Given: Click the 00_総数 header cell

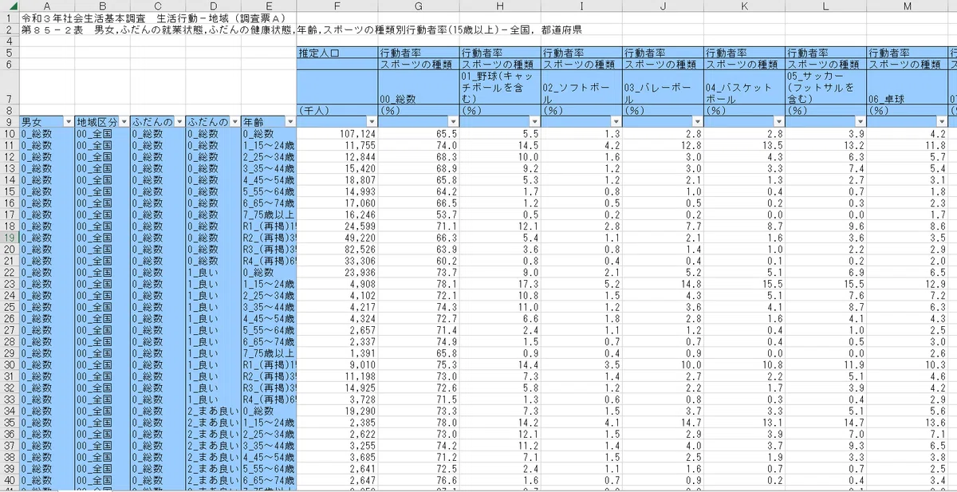Looking at the screenshot, I should tap(419, 87).
